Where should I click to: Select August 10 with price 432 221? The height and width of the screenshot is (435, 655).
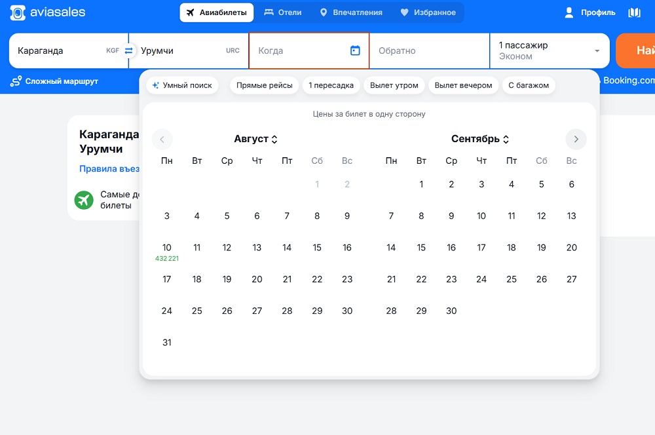[166, 252]
